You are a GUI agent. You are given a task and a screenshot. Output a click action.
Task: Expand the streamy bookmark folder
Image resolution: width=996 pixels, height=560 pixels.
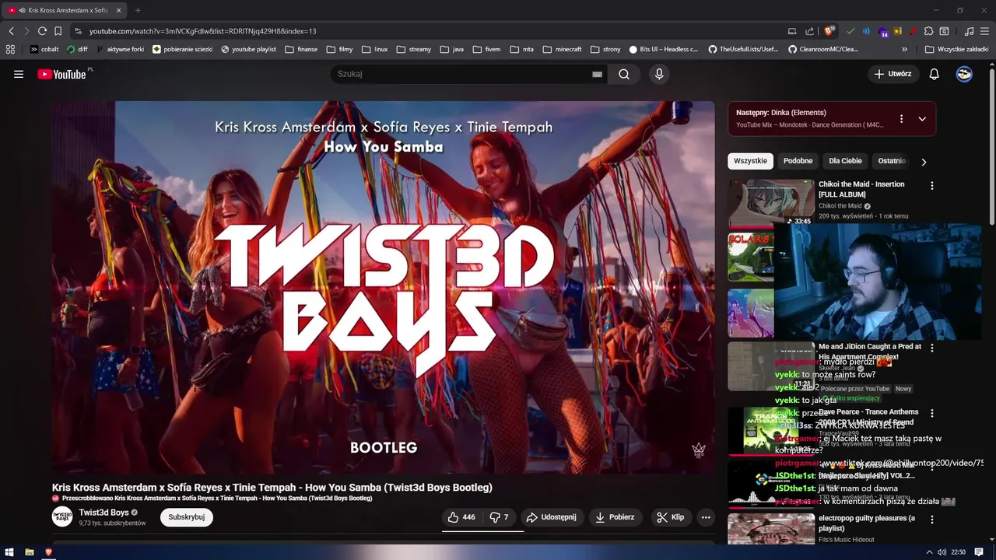(413, 49)
